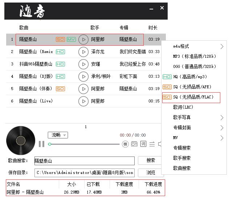This screenshot has width=229, height=199.
Task: Click the SQ badge on the first song
Action: (x=60, y=40)
